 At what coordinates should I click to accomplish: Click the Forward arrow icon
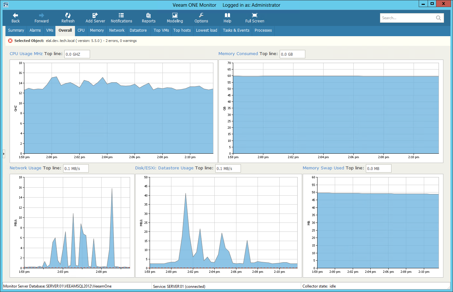click(x=42, y=15)
